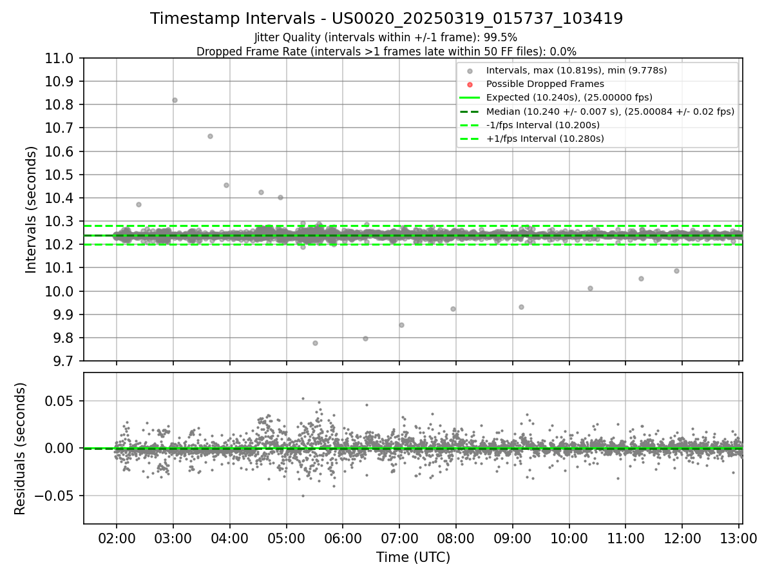Click the dark green dashed sample beside 'Median'
Viewport: 773px width, 580px height.
click(470, 111)
